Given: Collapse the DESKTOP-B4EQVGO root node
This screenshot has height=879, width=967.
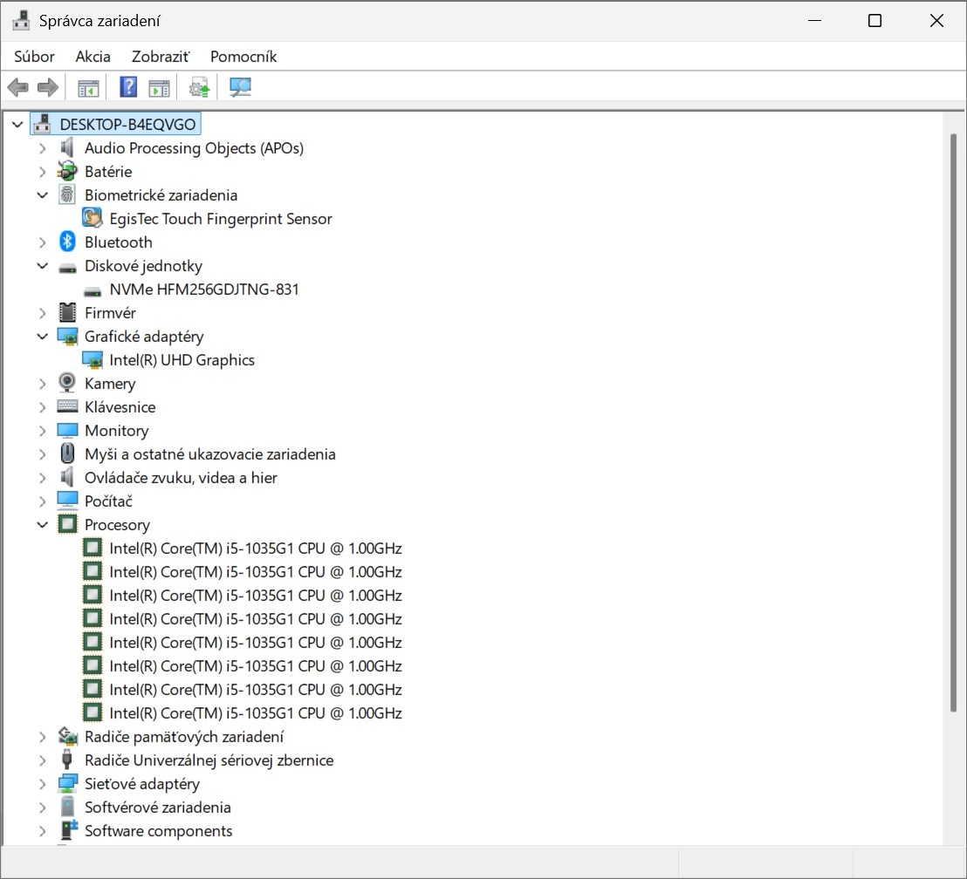Looking at the screenshot, I should point(17,125).
